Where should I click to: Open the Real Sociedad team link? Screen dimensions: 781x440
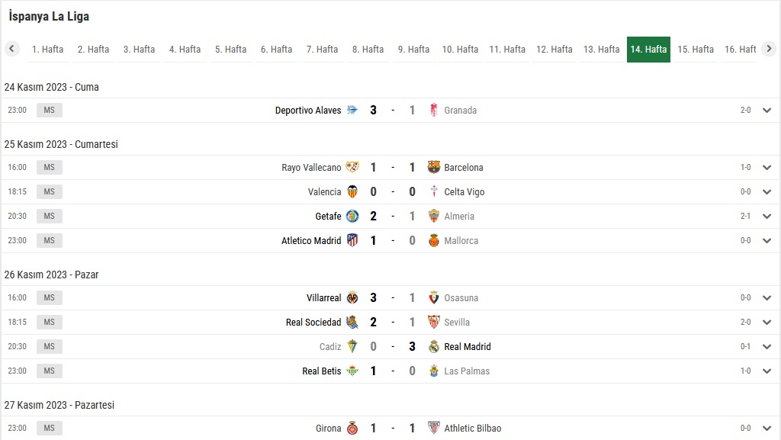pos(313,322)
